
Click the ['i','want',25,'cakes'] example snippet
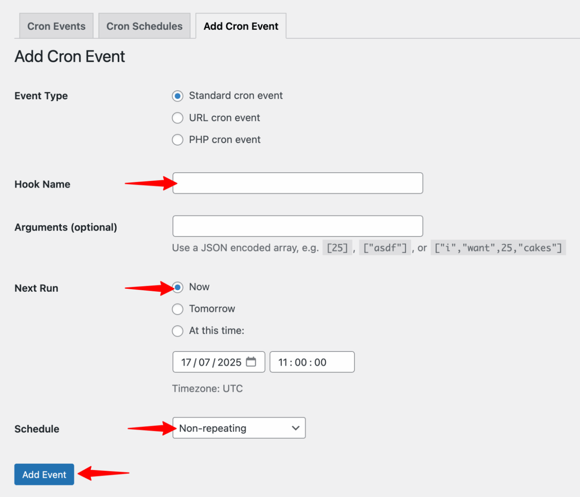point(498,248)
